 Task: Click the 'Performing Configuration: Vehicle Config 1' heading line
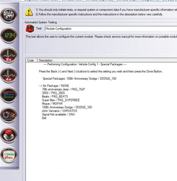85,64
